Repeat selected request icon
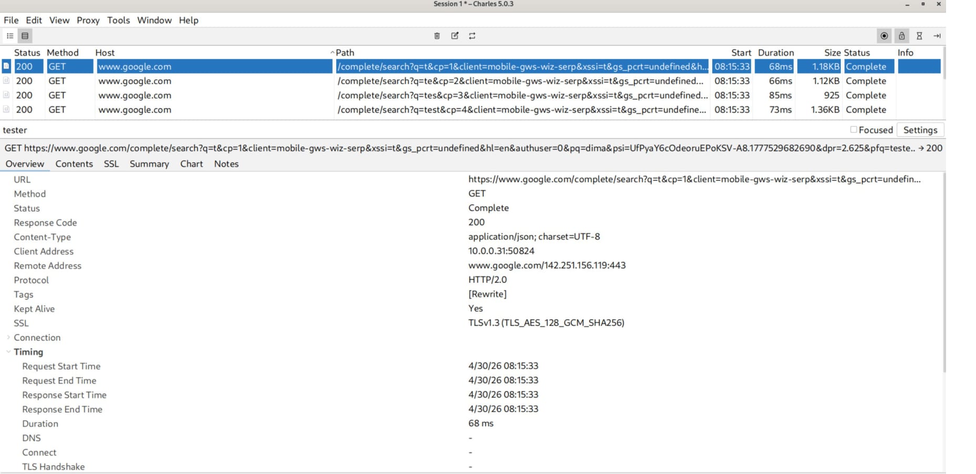Image resolution: width=976 pixels, height=474 pixels. (x=472, y=36)
